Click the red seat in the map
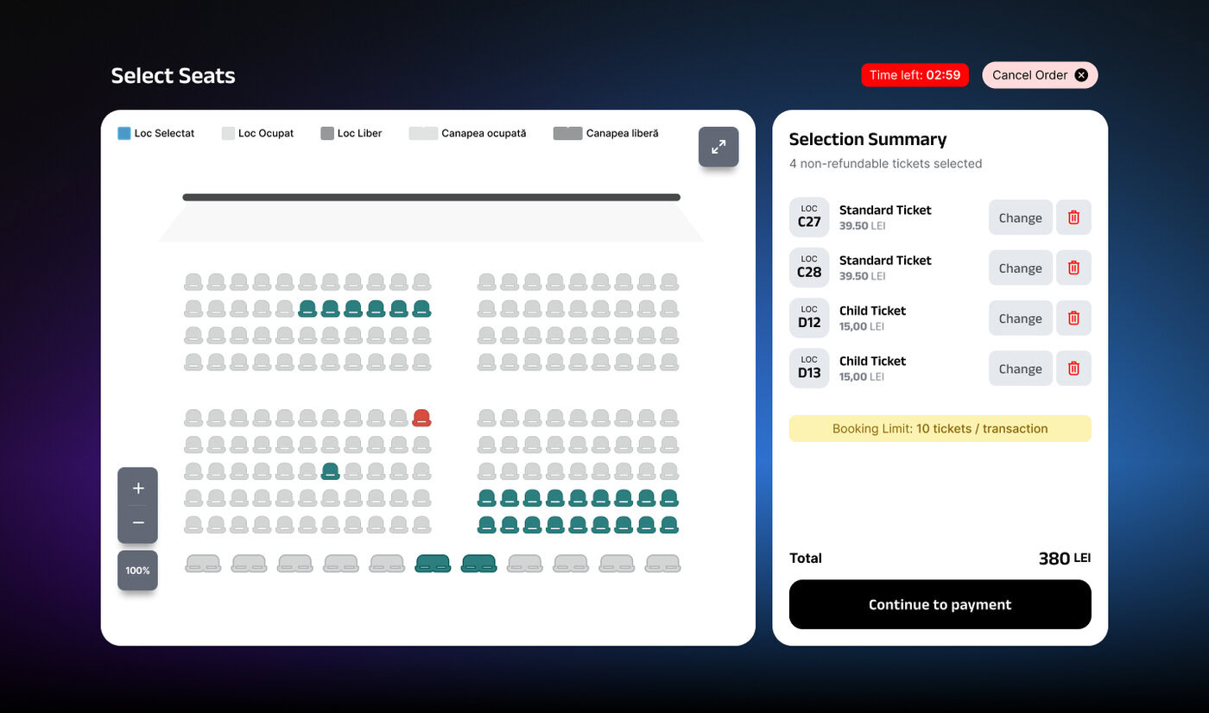 pos(421,418)
